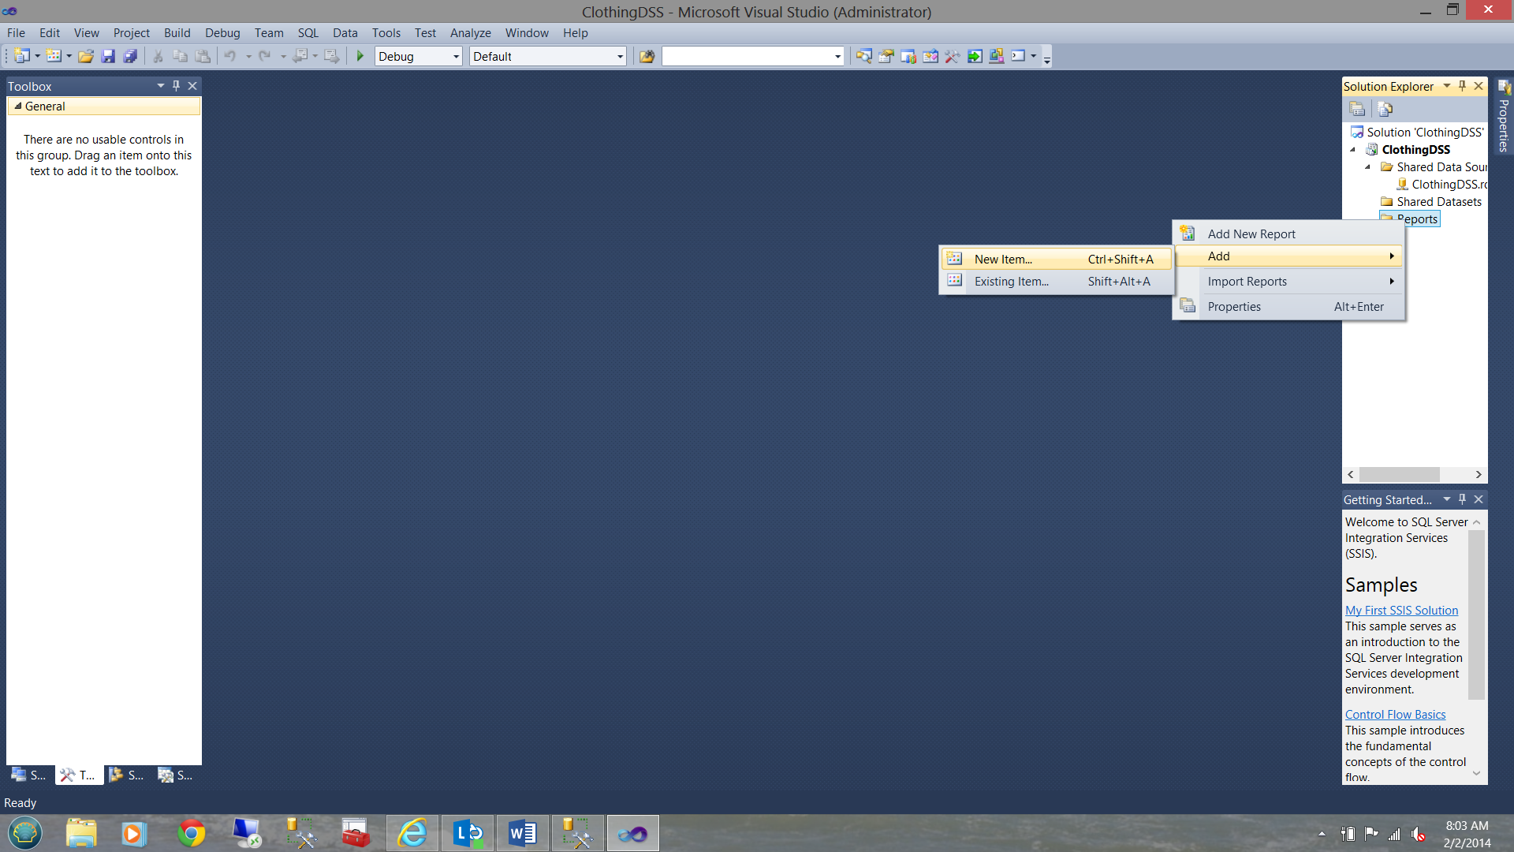Click the Save All toolbar icon
Viewport: 1514px width, 852px height.
[x=131, y=56]
